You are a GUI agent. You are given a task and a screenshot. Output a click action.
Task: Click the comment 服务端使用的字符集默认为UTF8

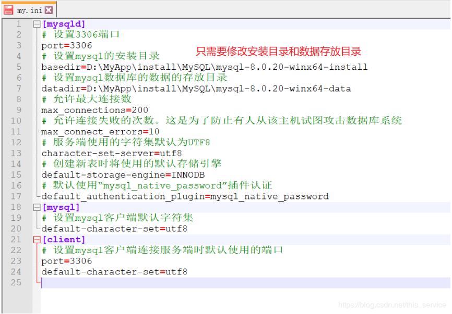point(126,142)
